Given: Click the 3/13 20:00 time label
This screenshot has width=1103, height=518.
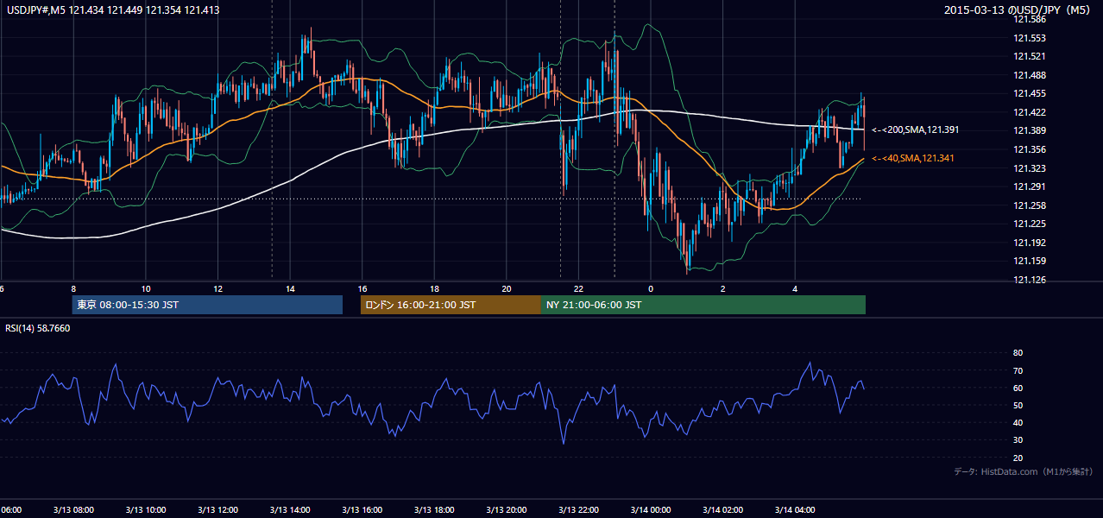Looking at the screenshot, I should (x=507, y=510).
